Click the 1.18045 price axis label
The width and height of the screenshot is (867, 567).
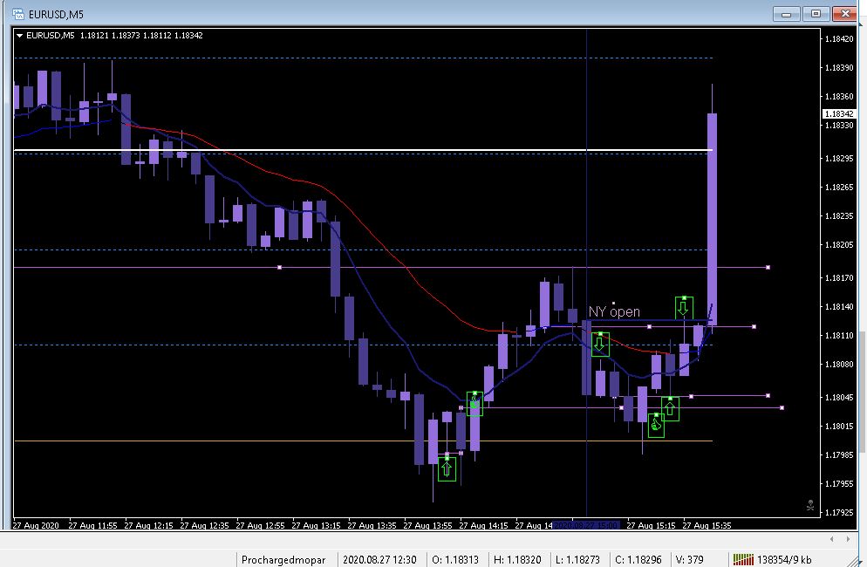click(839, 397)
